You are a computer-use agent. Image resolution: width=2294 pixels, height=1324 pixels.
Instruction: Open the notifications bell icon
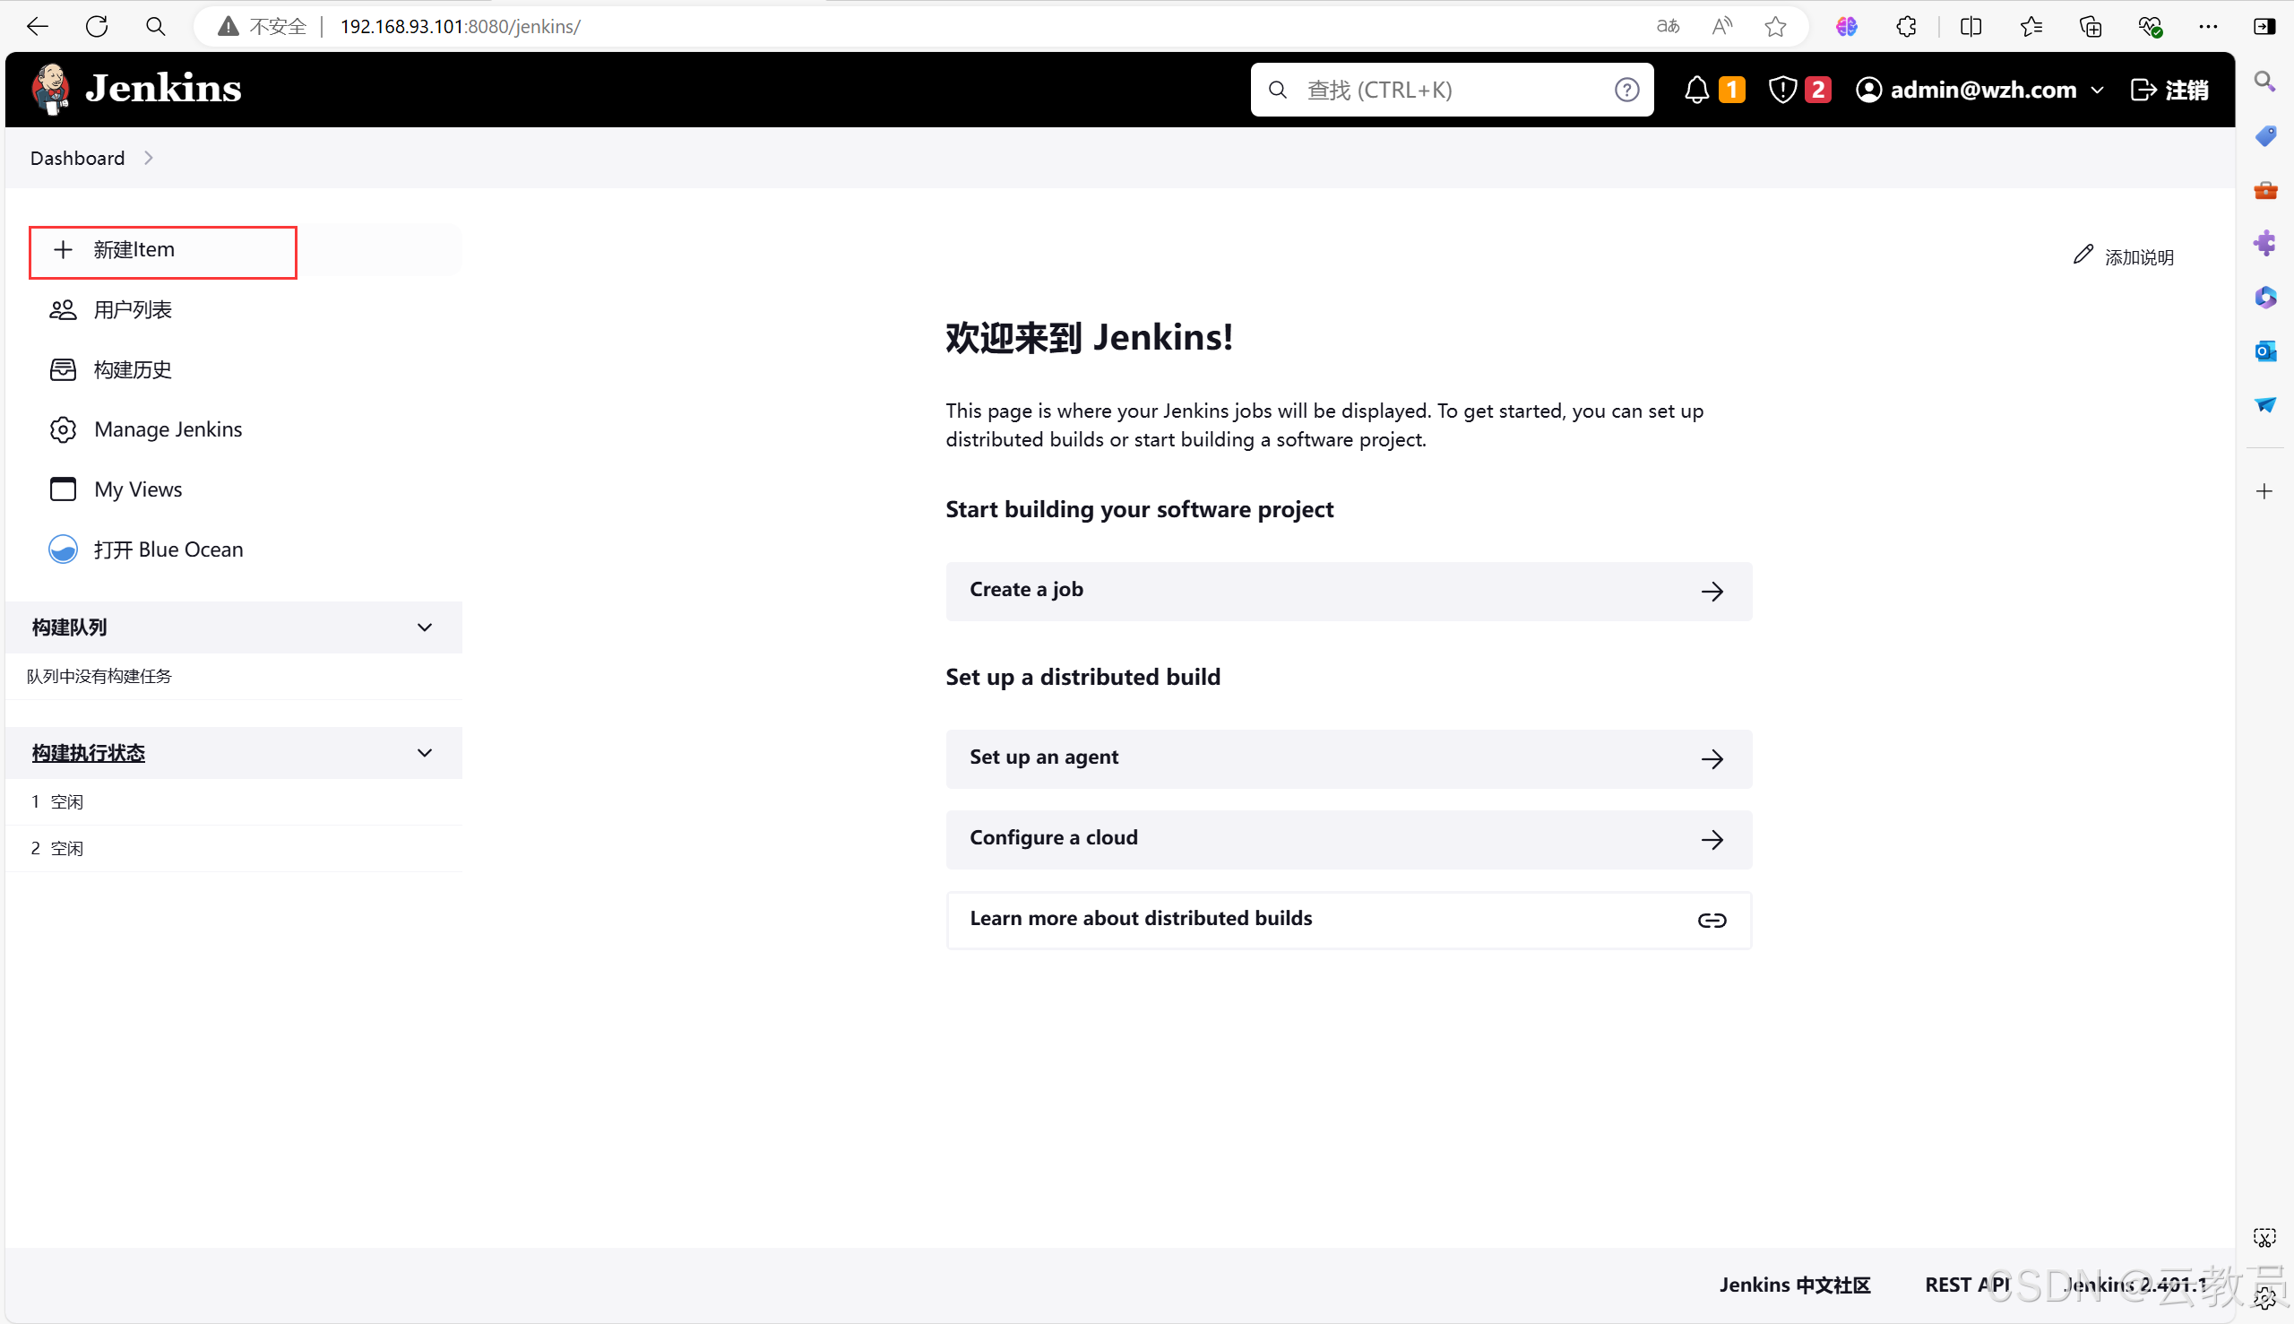pyautogui.click(x=1696, y=90)
